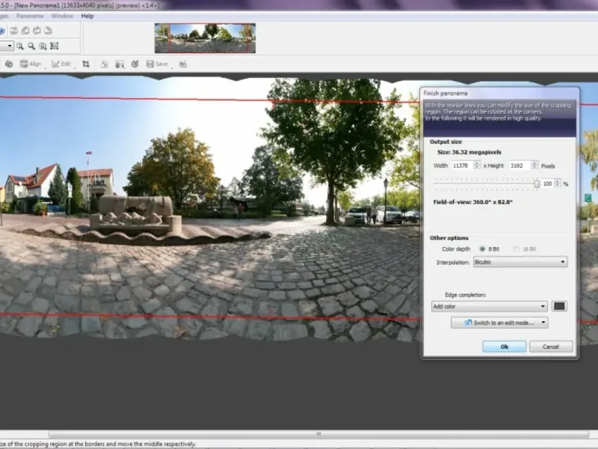The width and height of the screenshot is (598, 449).
Task: Click the panorama preview thumbnail
Action: tap(205, 37)
